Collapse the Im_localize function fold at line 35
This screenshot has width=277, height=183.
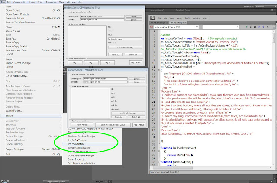159,151
